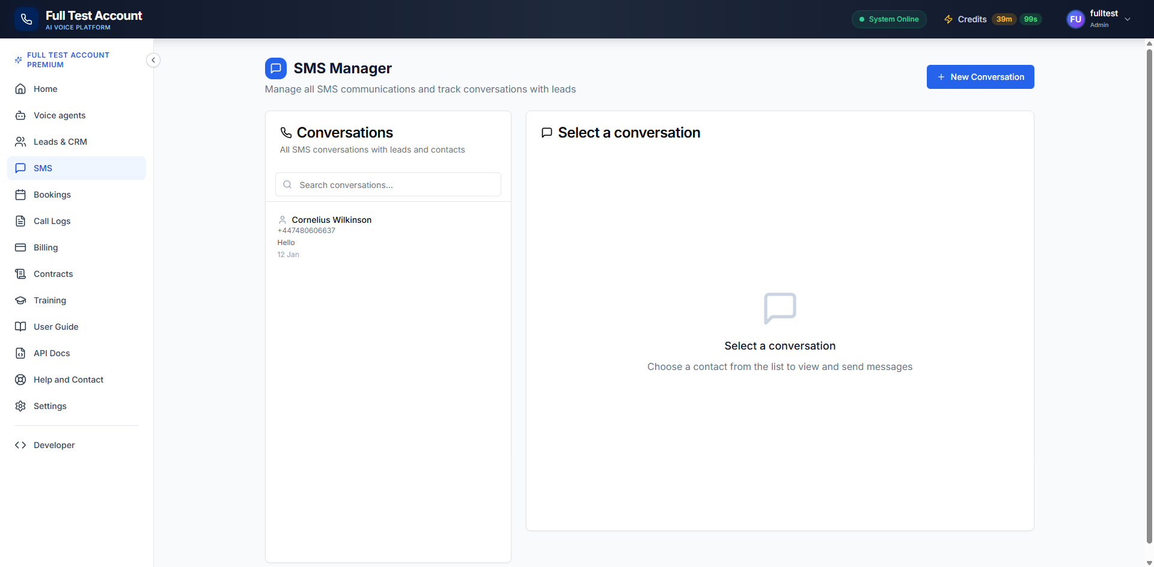Open the Home menu item
Image resolution: width=1154 pixels, height=567 pixels.
[x=46, y=89]
